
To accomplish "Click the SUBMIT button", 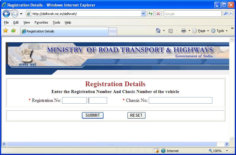I will [93, 115].
